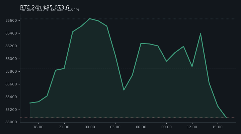Click the price line peak at 00:00
Screen dimensions: 241x134
tap(90, 19)
